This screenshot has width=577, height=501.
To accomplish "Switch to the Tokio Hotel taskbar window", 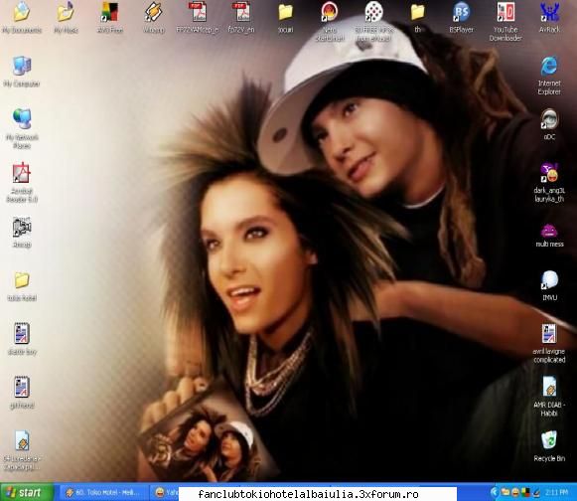I will pos(103,492).
